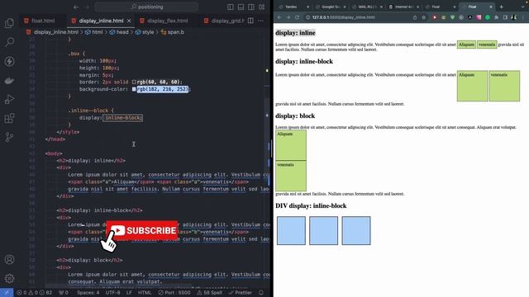Open the notifications bell in status bar
The height and width of the screenshot is (297, 529).
point(261,293)
